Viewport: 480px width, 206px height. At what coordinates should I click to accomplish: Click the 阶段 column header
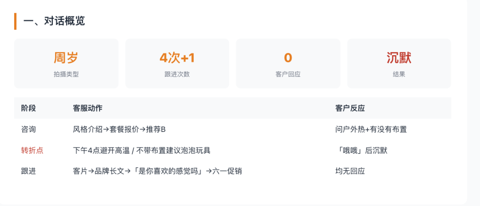[x=28, y=109]
